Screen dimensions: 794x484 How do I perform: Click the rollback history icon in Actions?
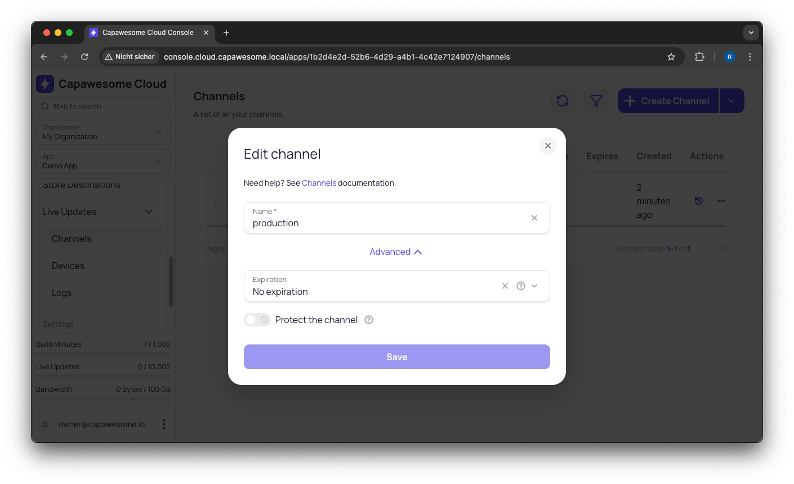[x=698, y=200]
